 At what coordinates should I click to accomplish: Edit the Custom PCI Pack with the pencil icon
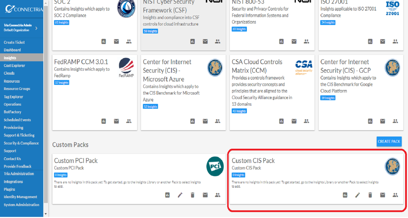(x=180, y=195)
